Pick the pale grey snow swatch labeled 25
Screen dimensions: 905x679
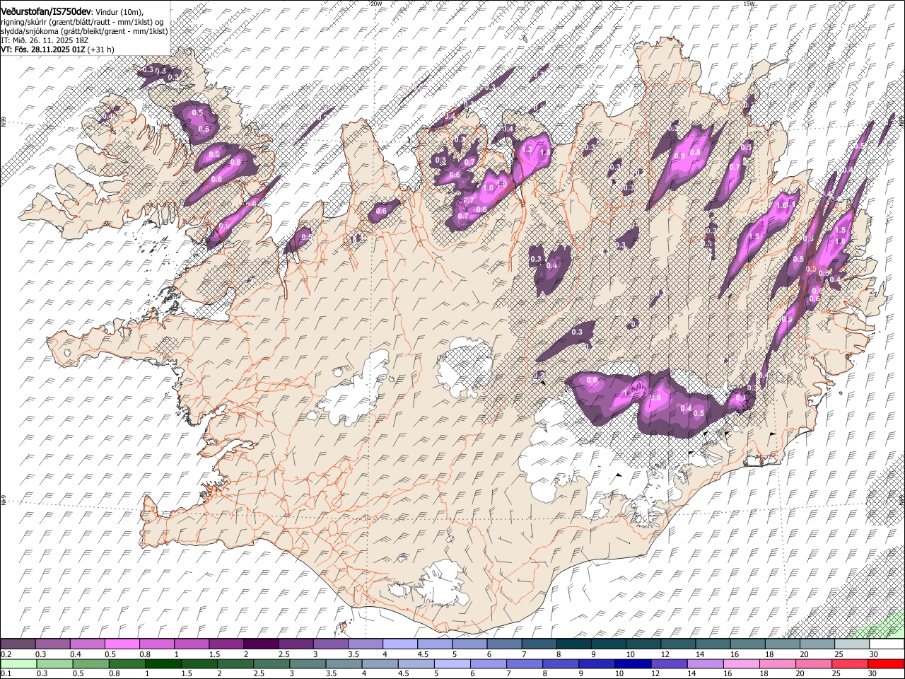click(x=851, y=644)
